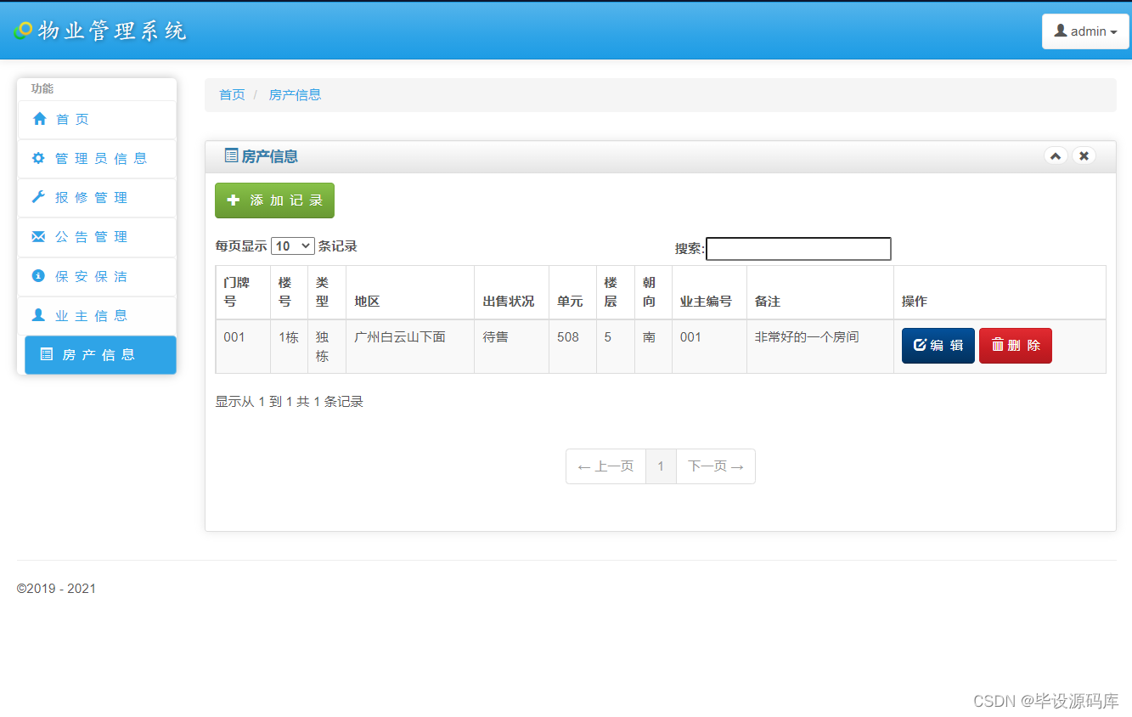This screenshot has height=717, width=1132.
Task: Sort by 楼号 column header
Action: (289, 292)
